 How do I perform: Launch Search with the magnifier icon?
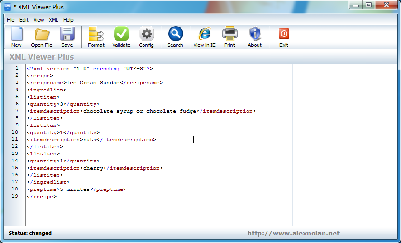pos(175,37)
